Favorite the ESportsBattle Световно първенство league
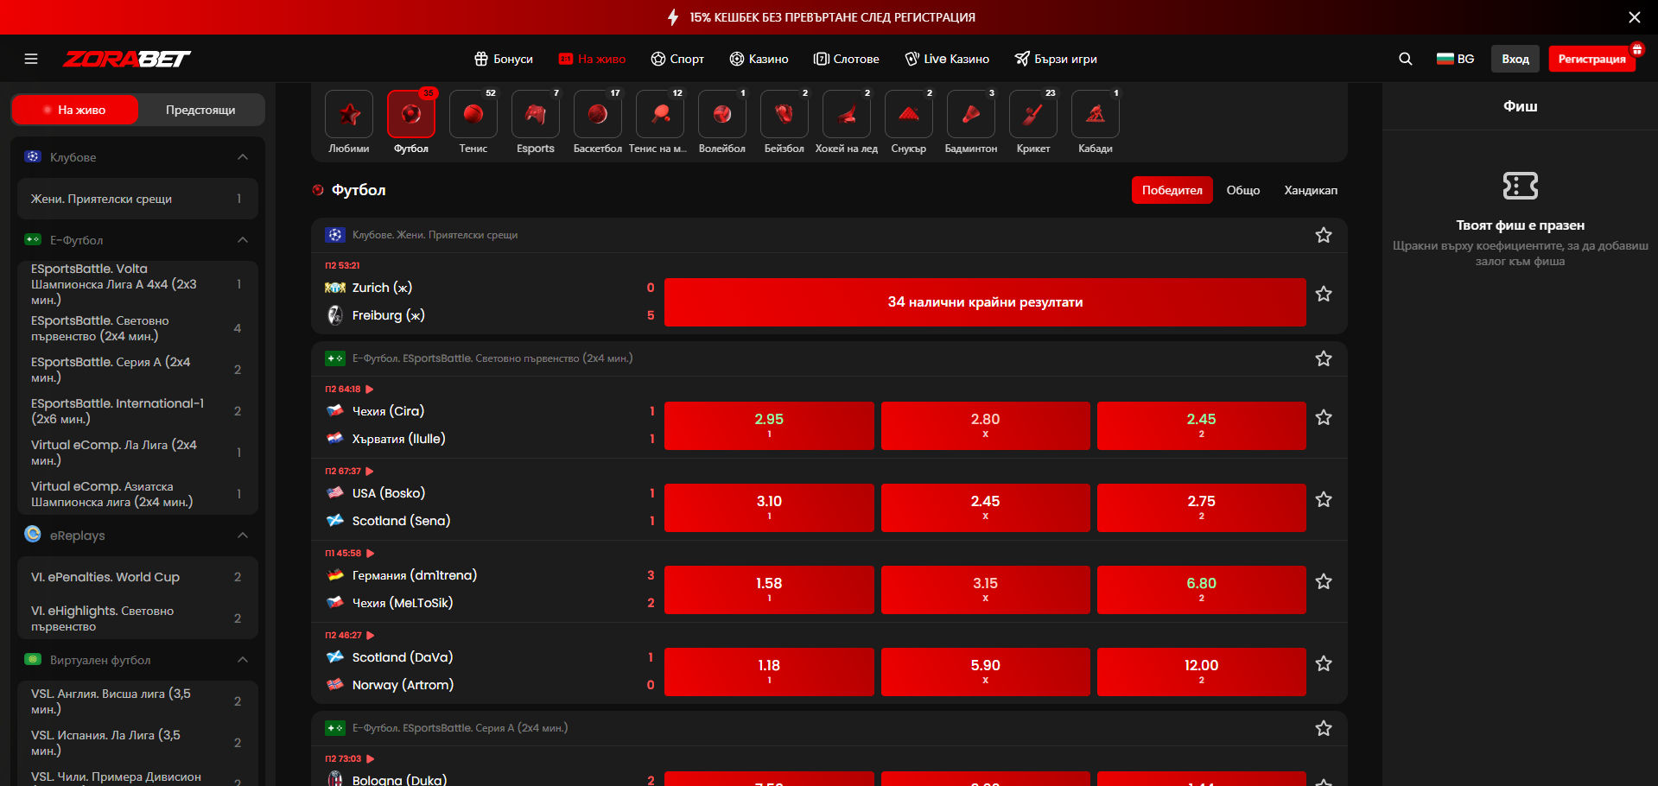Image resolution: width=1658 pixels, height=786 pixels. 1324,359
